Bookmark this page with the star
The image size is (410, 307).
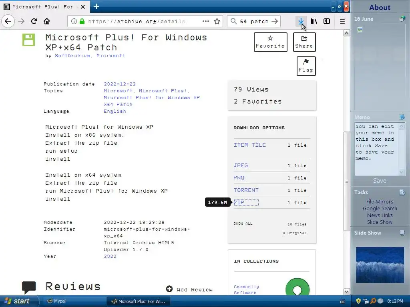(x=217, y=21)
